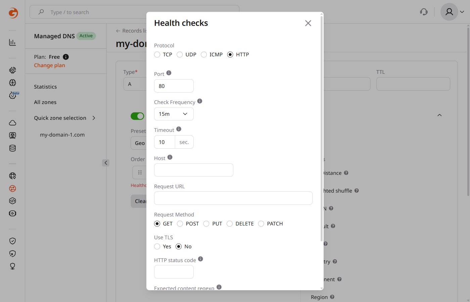470x302 pixels.
Task: Click the Timeout info icon
Action: (x=179, y=129)
